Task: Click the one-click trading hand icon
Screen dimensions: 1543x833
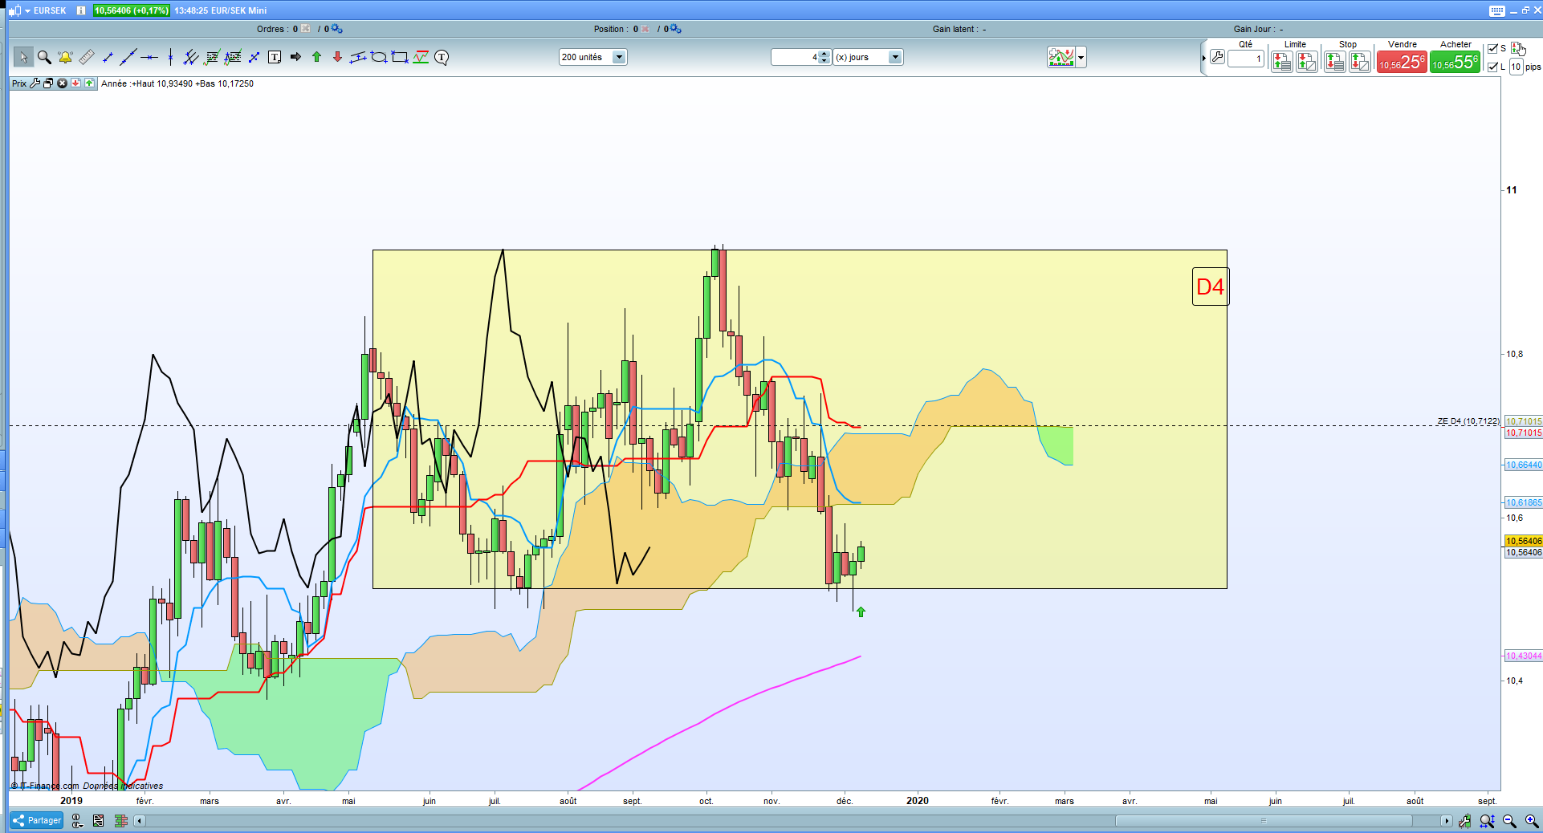Action: pyautogui.click(x=1518, y=49)
